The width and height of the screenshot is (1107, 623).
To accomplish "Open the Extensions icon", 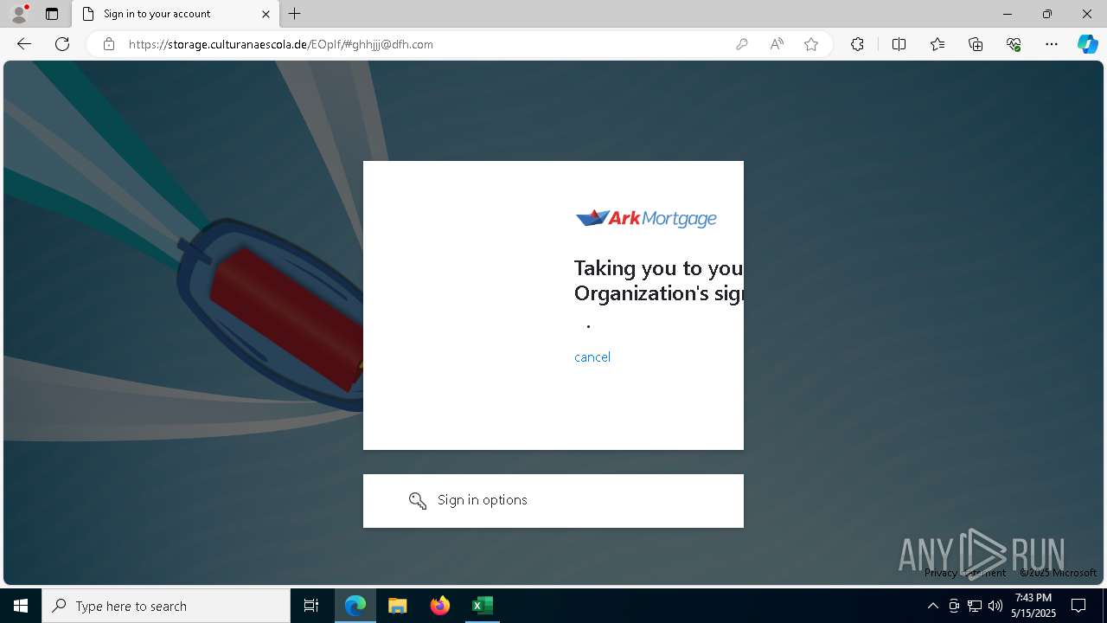I will click(857, 44).
